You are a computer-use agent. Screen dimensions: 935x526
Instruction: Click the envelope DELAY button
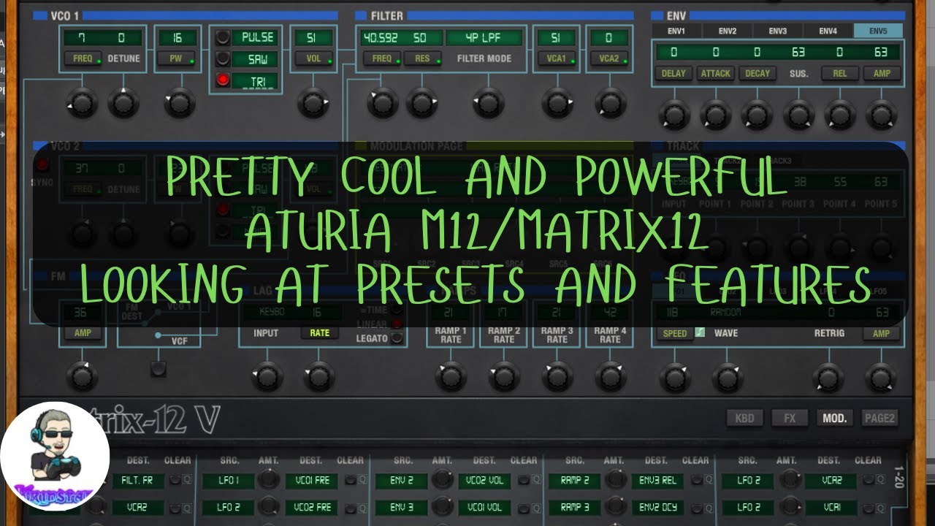pos(673,73)
